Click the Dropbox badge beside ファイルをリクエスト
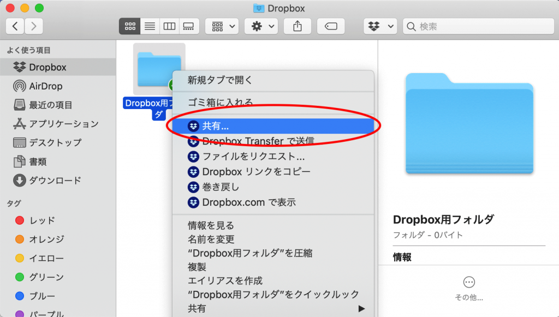 193,157
